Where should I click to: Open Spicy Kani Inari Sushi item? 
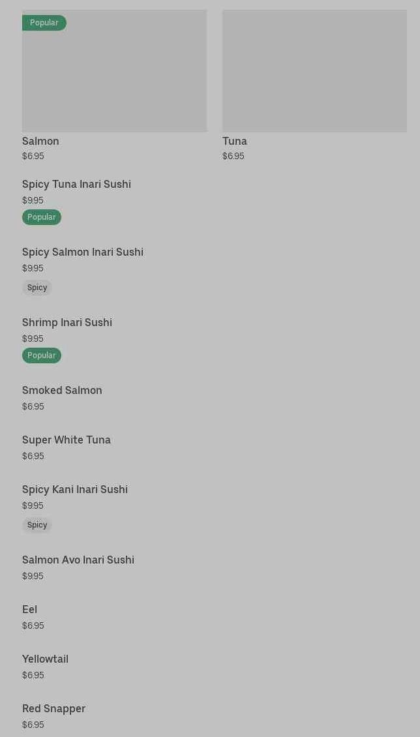[75, 490]
